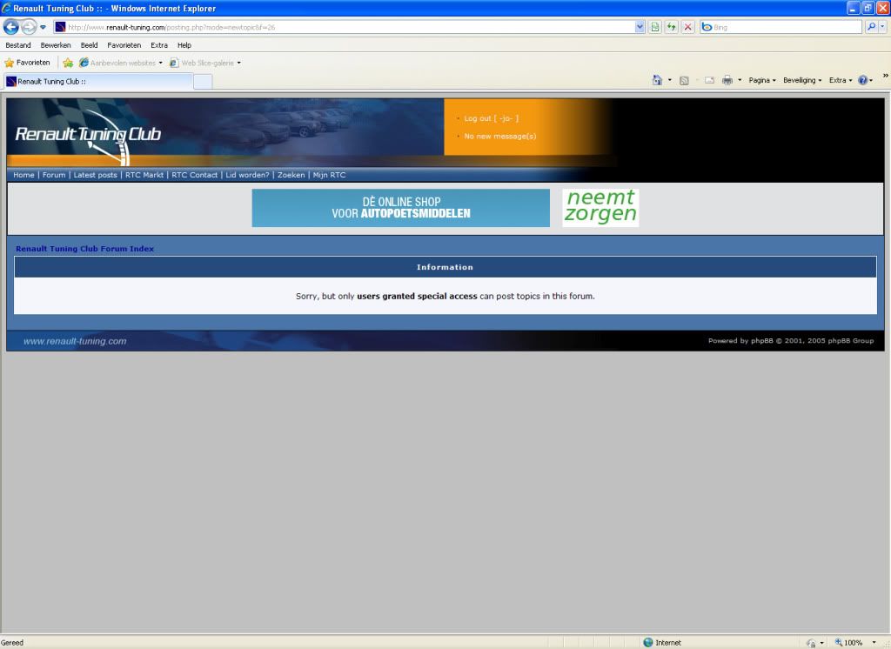891x649 pixels.
Task: Click the Powered by phpBB footer link
Action: pyautogui.click(x=791, y=340)
